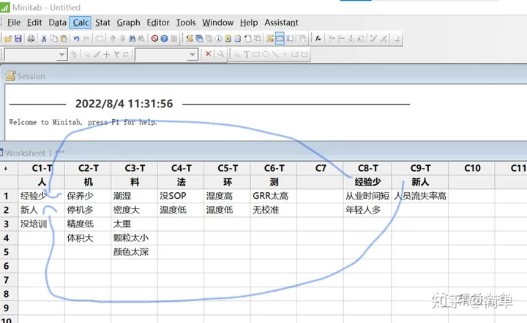Open the Assistant menu
527x323 pixels.
pos(281,23)
